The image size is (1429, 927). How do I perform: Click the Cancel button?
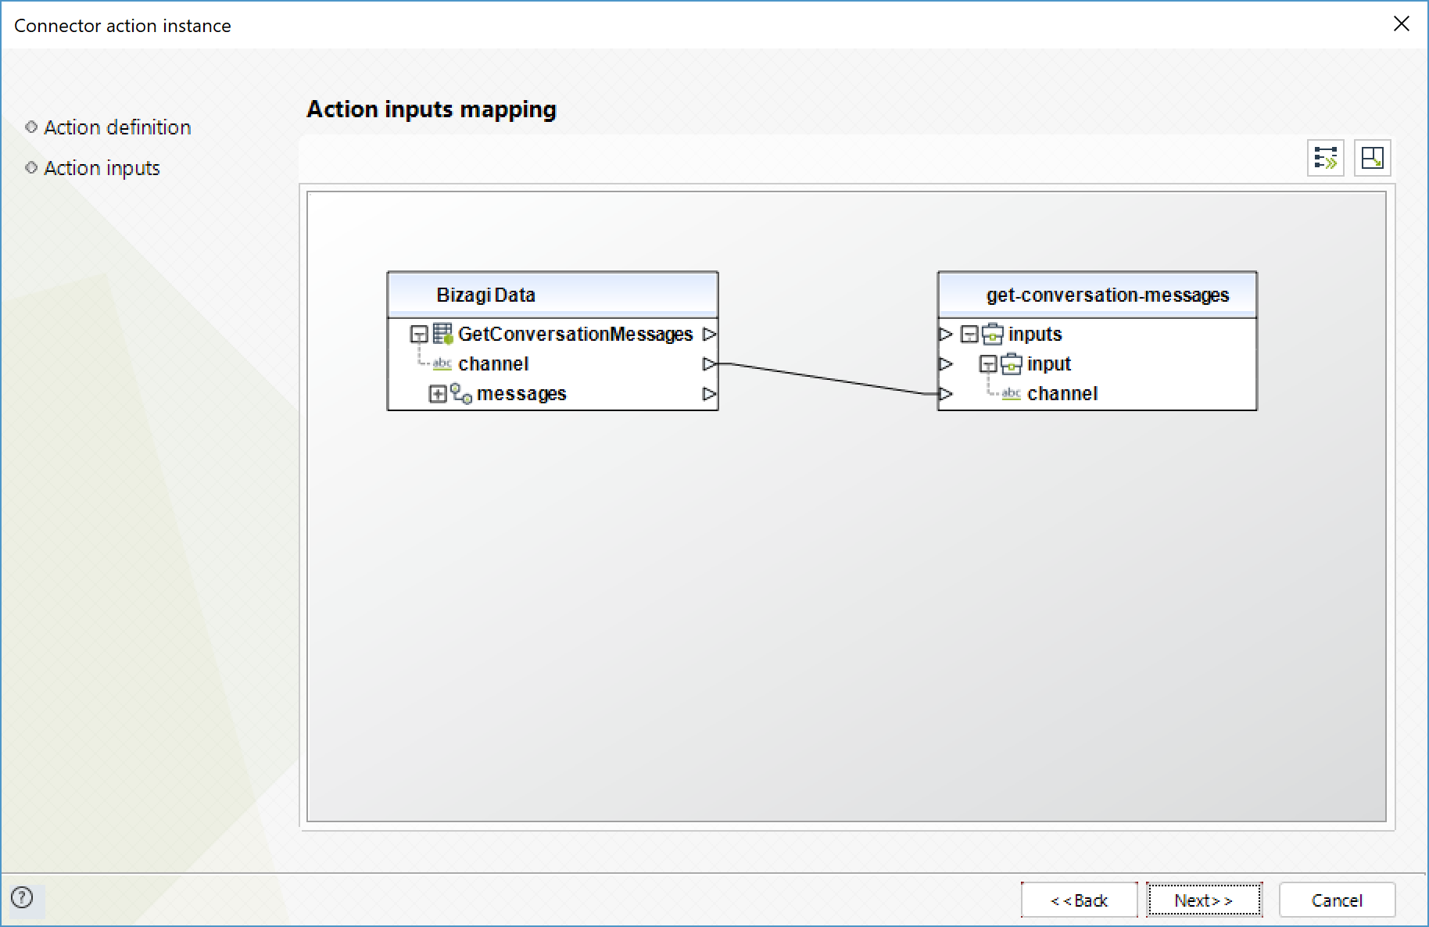tap(1337, 900)
